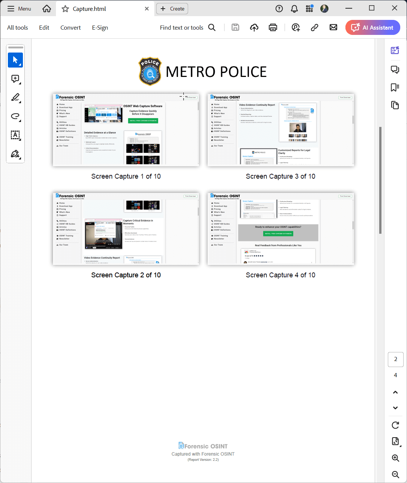Click the "Screen Capture 3 of 10" caption

(x=280, y=176)
